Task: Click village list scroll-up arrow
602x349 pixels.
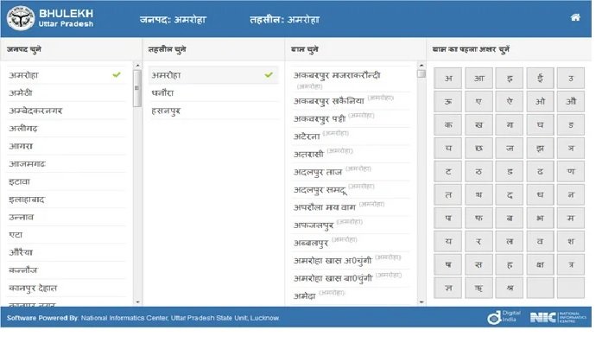Action: tap(421, 66)
